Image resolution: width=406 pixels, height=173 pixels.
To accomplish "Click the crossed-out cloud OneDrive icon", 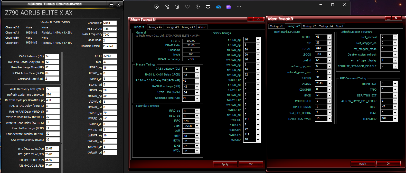I will point(218,7).
